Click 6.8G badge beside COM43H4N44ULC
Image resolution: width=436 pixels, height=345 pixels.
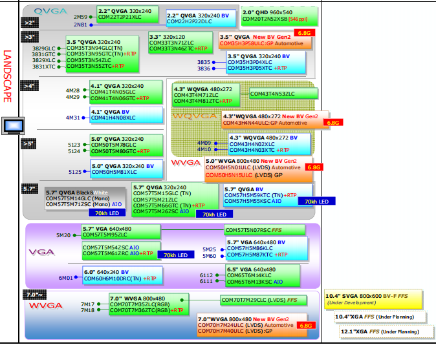[x=333, y=123]
